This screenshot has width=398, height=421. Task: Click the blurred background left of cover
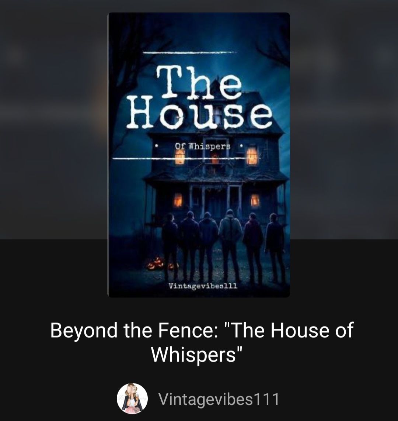[x=54, y=120]
